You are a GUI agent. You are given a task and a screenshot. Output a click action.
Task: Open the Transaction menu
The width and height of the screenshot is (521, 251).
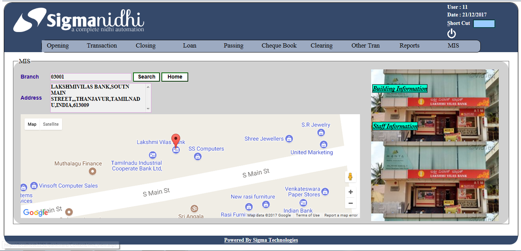tap(102, 46)
